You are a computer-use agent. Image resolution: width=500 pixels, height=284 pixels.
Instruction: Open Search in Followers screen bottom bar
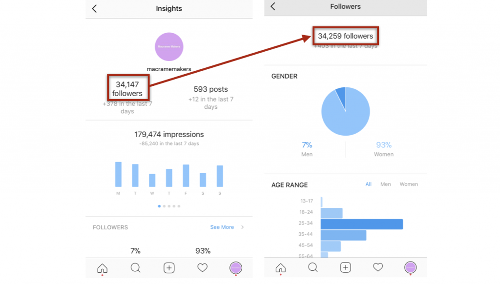coord(313,267)
